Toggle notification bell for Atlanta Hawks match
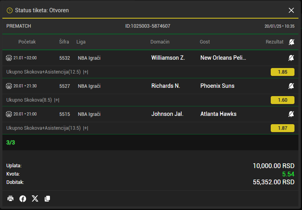The image size is (302, 210). (x=291, y=114)
